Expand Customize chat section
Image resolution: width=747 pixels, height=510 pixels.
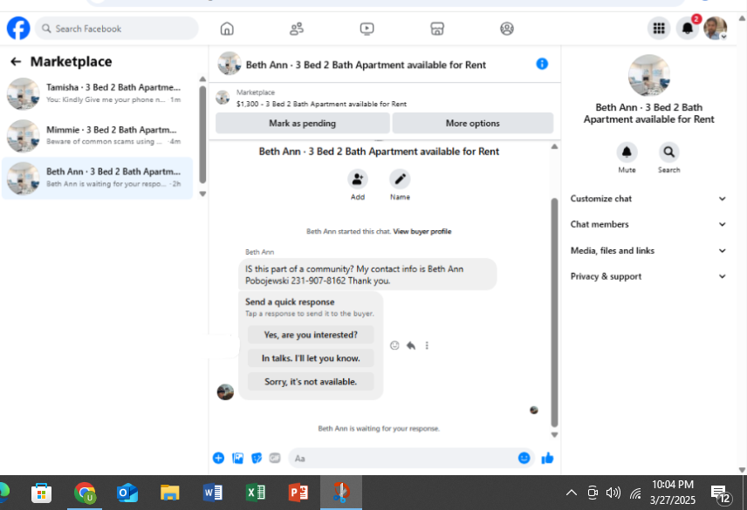[648, 199]
